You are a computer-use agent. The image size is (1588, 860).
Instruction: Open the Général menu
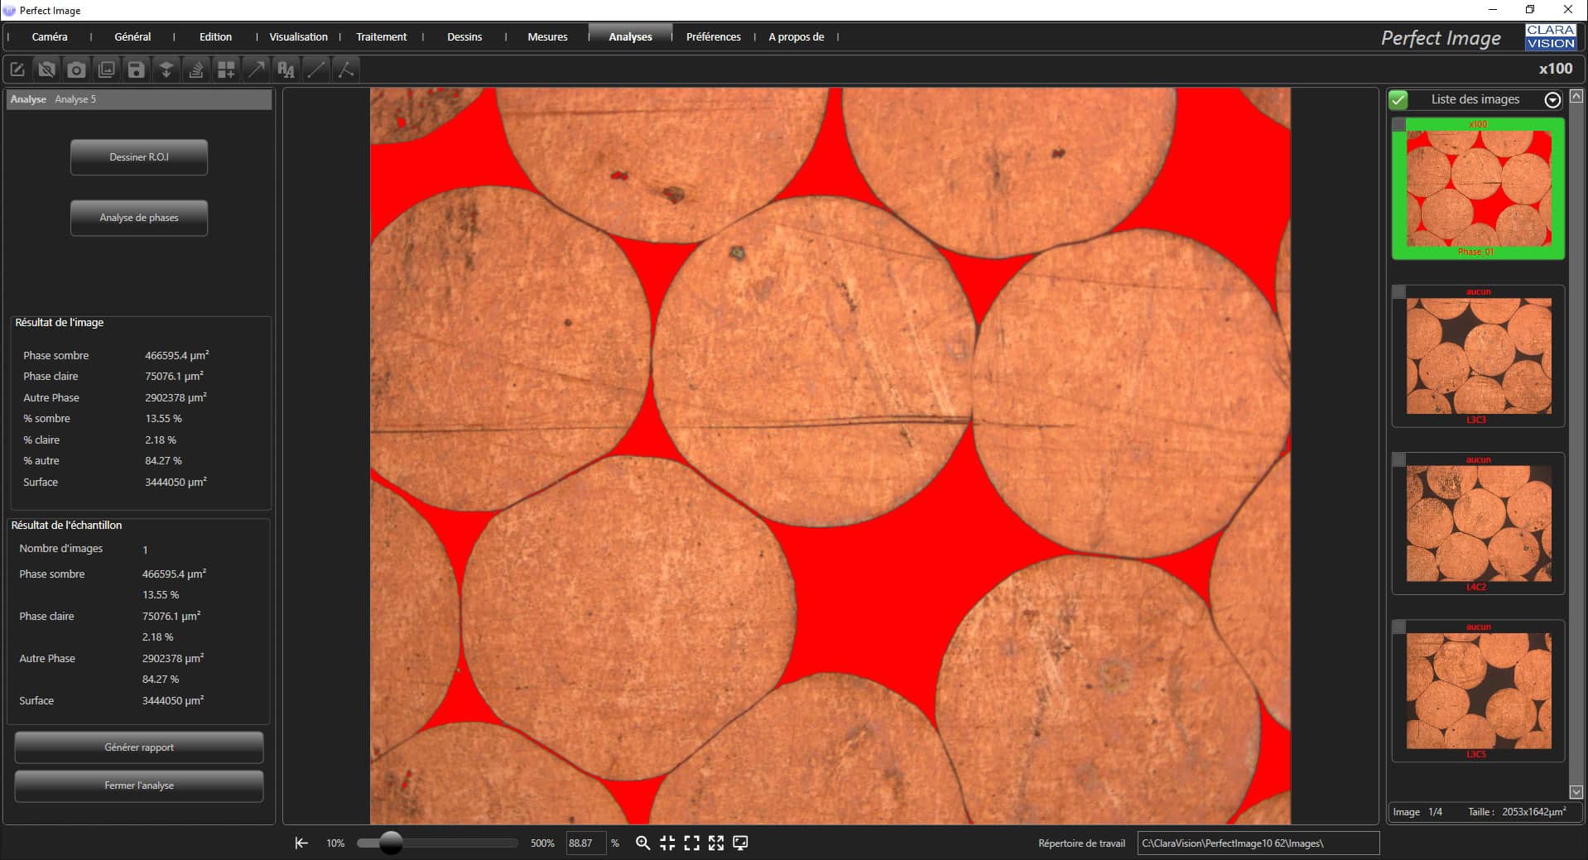click(132, 36)
